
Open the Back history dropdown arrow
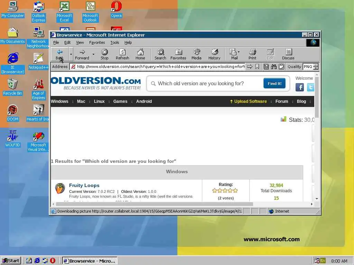pos(71,54)
